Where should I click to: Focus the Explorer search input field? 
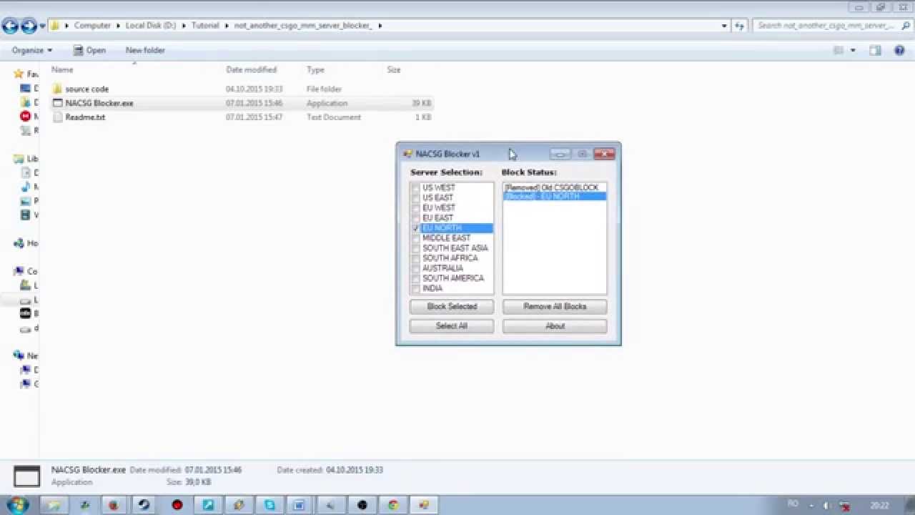(826, 26)
